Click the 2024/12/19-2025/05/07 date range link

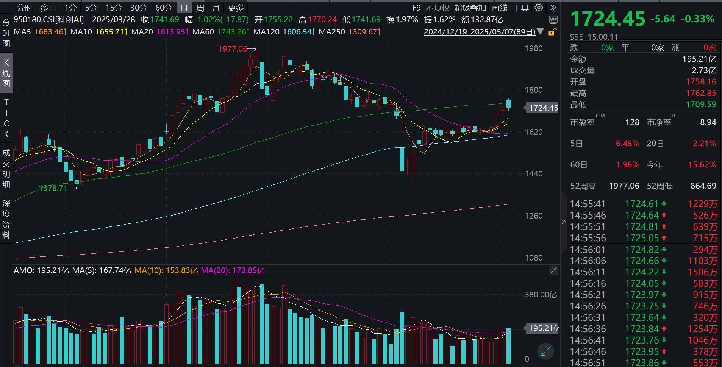click(x=480, y=32)
